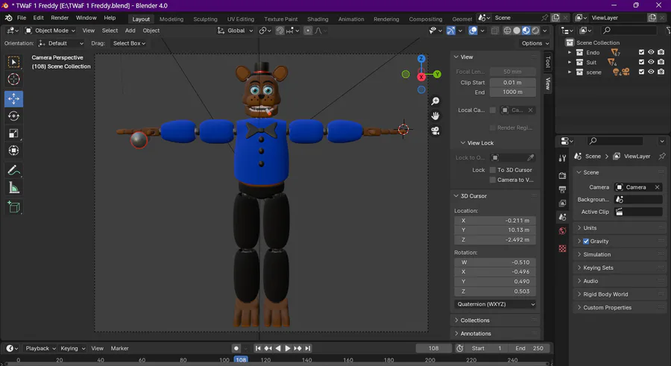Image resolution: width=671 pixels, height=366 pixels.
Task: Jump to timeline end frame
Action: coord(308,348)
